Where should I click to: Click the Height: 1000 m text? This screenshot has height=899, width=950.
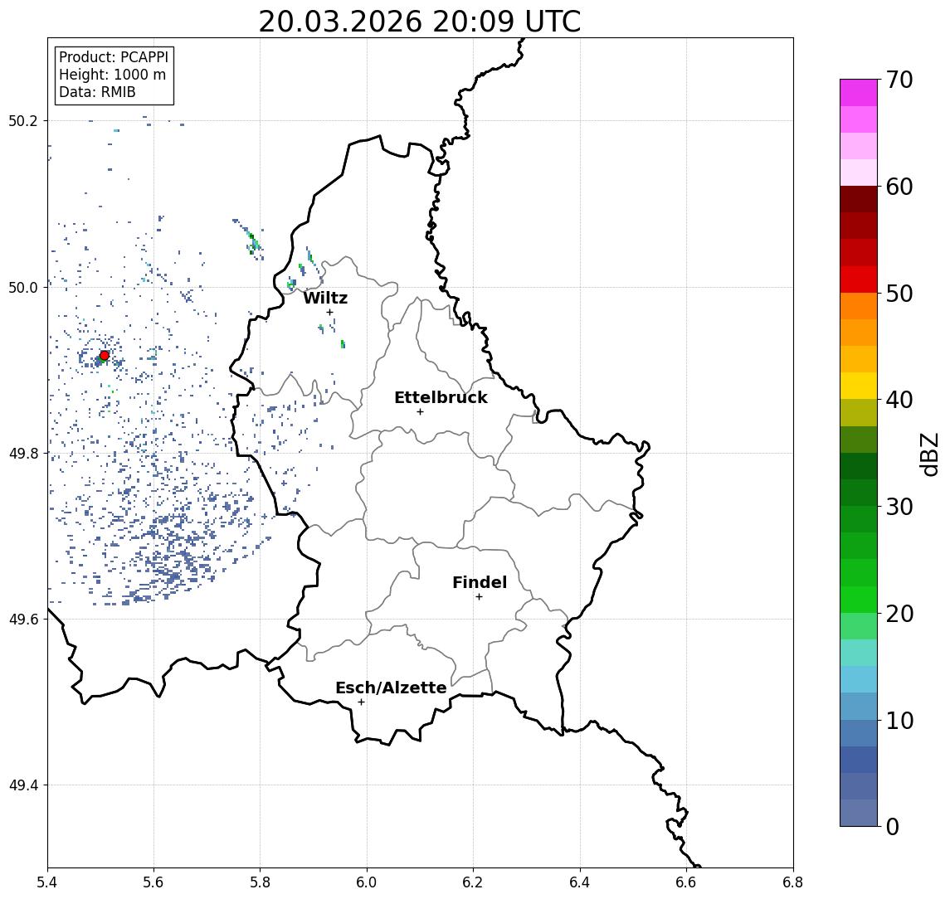(x=112, y=75)
